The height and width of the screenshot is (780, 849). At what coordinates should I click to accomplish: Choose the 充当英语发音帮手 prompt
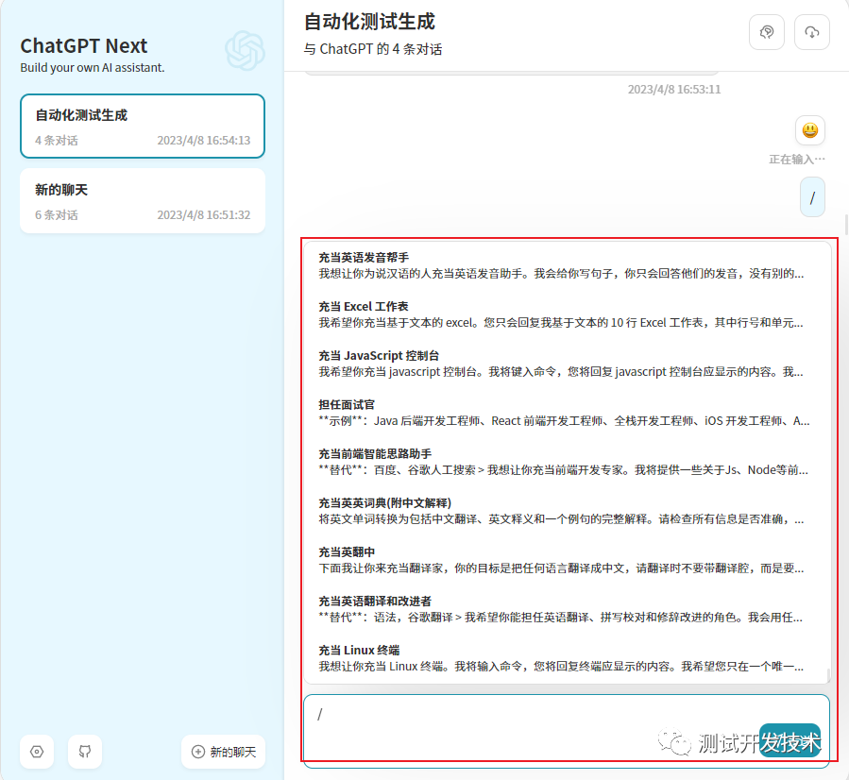point(567,265)
